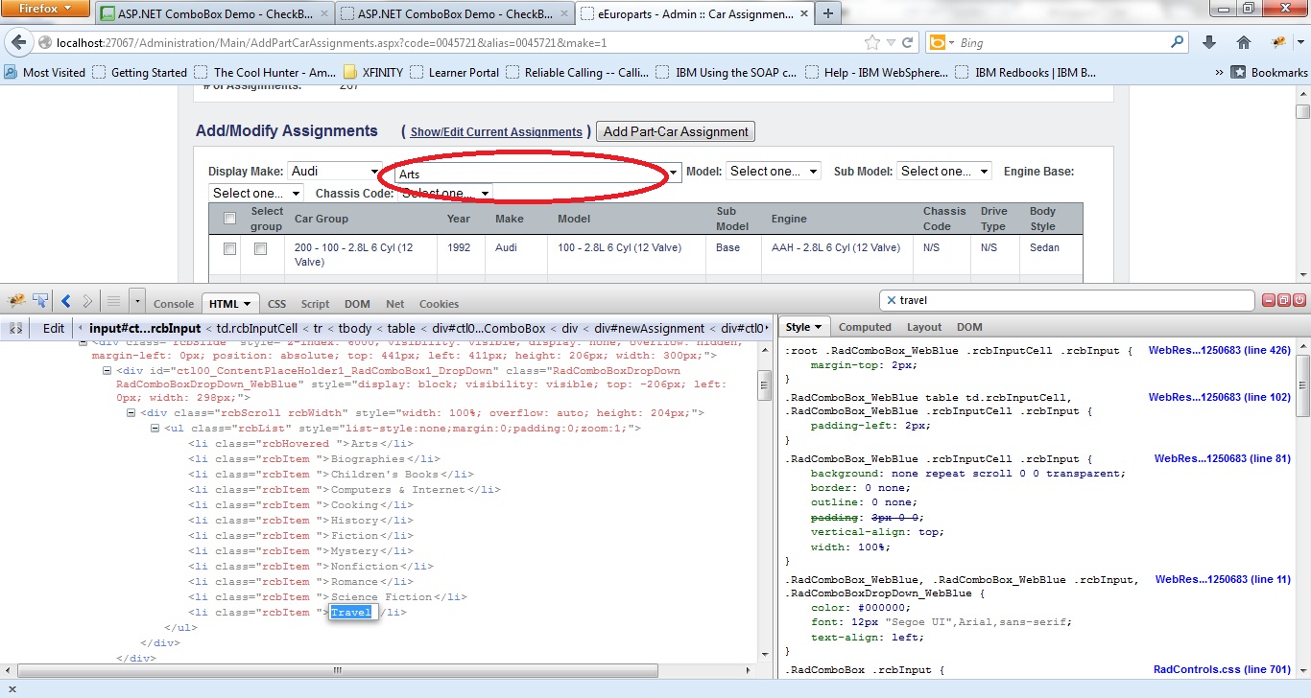Open the Computed side panel tab
The height and width of the screenshot is (698, 1311).
[865, 327]
